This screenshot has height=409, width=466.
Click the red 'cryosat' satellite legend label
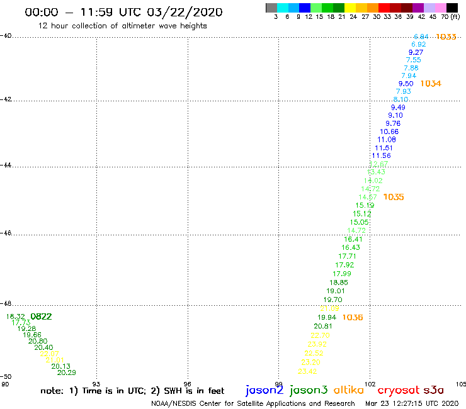399,390
